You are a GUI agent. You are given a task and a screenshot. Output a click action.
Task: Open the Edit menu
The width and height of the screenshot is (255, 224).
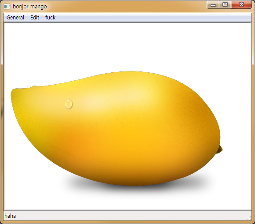[x=35, y=18]
